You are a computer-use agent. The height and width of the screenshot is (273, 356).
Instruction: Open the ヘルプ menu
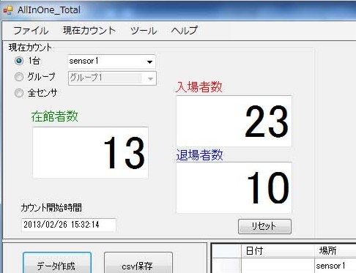coord(184,31)
